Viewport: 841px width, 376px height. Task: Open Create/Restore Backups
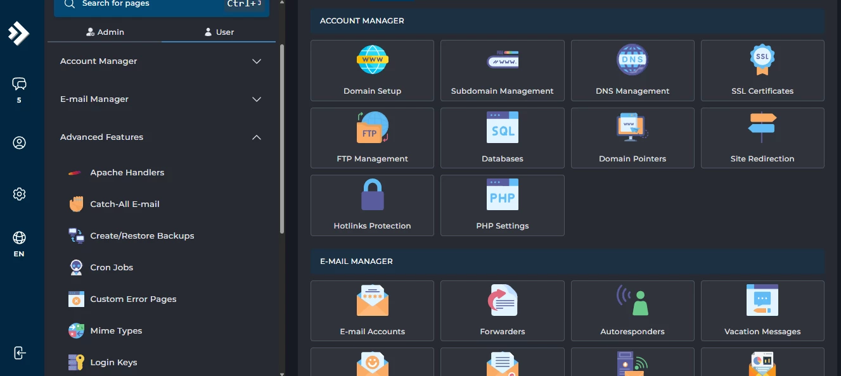(142, 235)
